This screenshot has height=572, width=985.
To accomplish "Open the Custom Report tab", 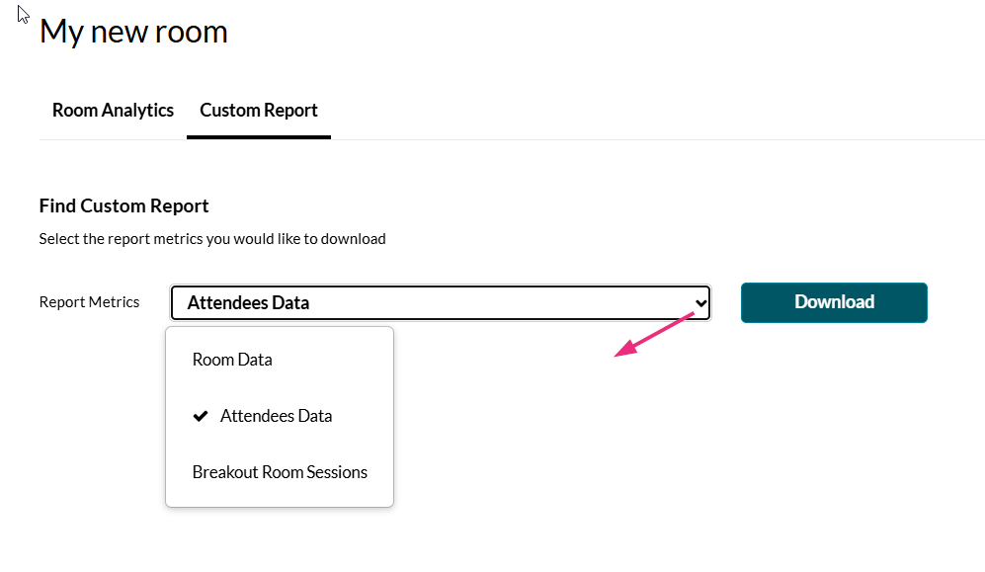I will click(259, 111).
